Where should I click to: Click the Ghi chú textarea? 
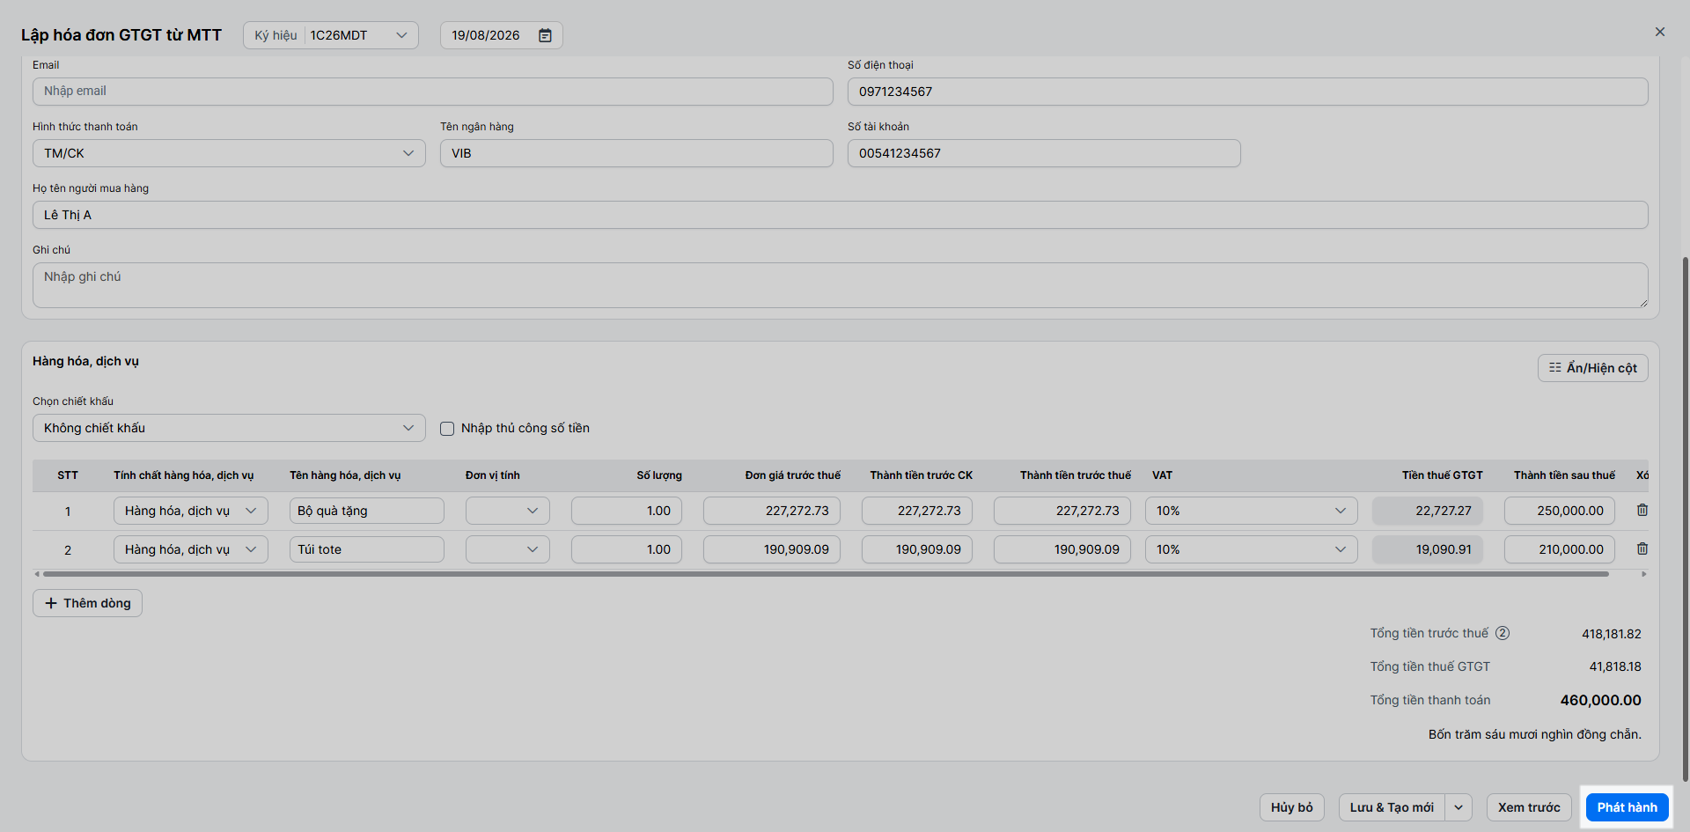coord(841,285)
